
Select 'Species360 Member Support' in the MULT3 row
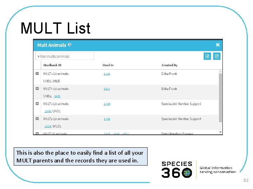[x=181, y=104]
